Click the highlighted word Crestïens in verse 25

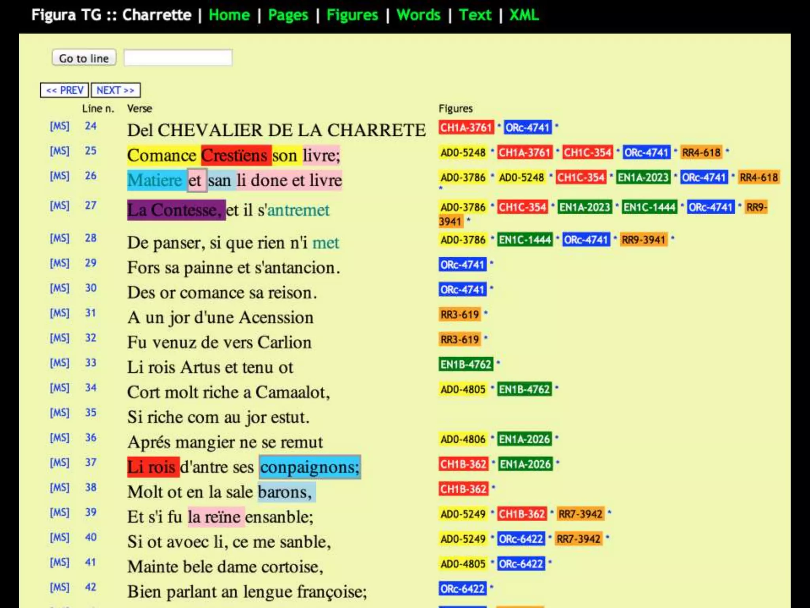click(x=236, y=155)
